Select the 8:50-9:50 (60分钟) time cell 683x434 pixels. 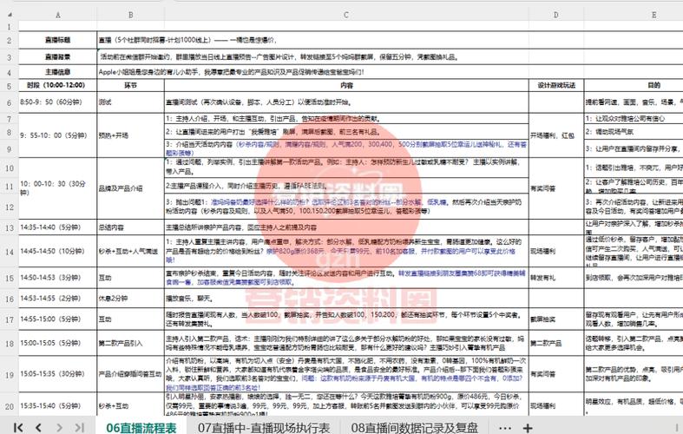[57, 102]
